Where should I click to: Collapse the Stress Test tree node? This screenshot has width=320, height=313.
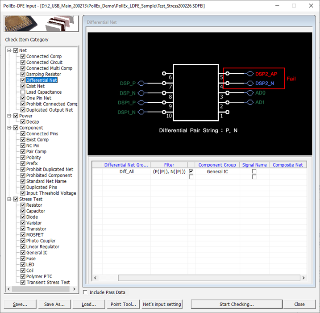(x=10, y=199)
